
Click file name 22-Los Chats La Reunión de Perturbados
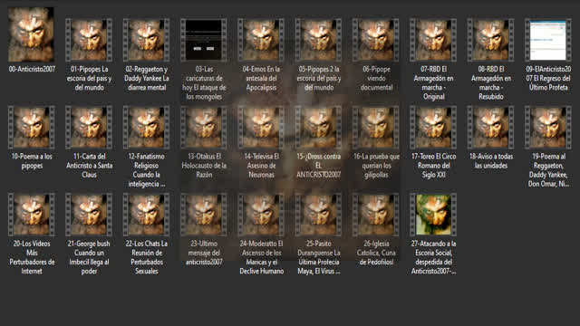point(147,257)
